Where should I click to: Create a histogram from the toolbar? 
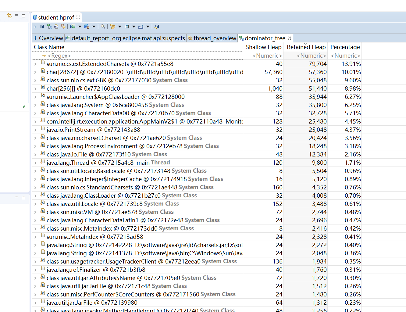coord(42,27)
